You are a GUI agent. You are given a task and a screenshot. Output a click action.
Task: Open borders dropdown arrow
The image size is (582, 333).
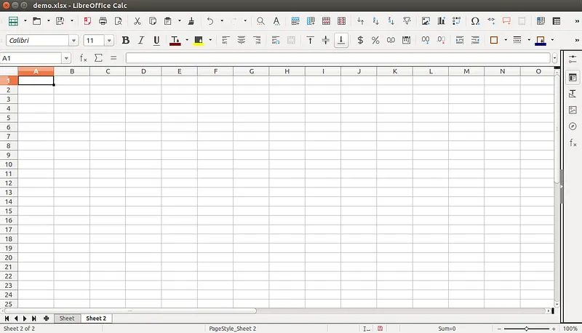pos(506,40)
